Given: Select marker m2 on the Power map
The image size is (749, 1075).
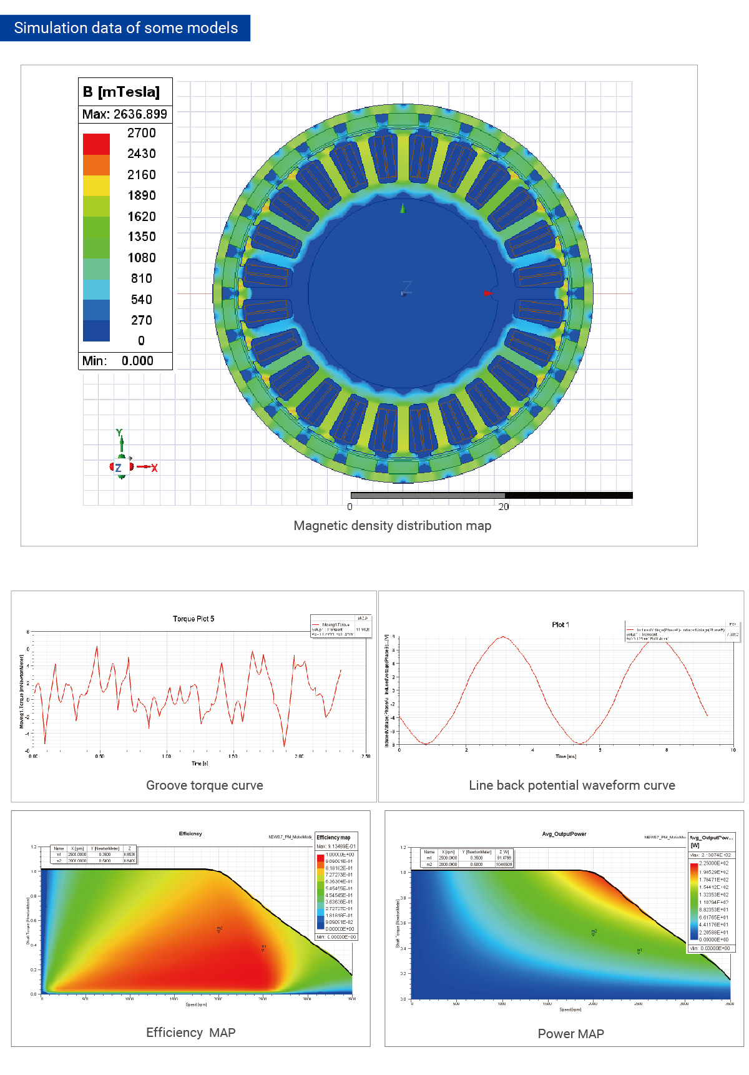Looking at the screenshot, I should click(594, 933).
